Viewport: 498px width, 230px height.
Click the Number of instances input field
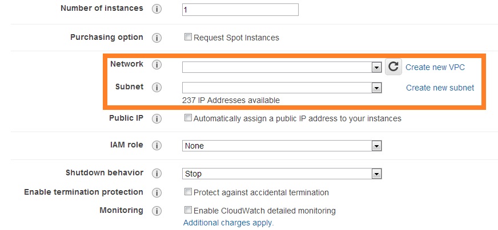coord(240,10)
